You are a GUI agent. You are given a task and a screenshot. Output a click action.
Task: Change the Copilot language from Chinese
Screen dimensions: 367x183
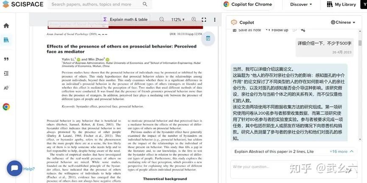pos(343,23)
